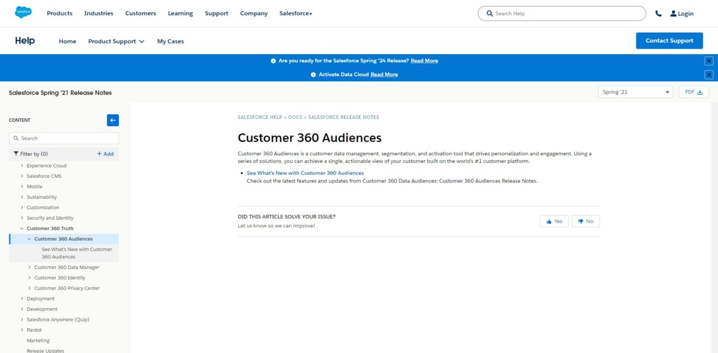Expand the Customer 360 Identity node
This screenshot has height=353, width=718.
click(29, 278)
